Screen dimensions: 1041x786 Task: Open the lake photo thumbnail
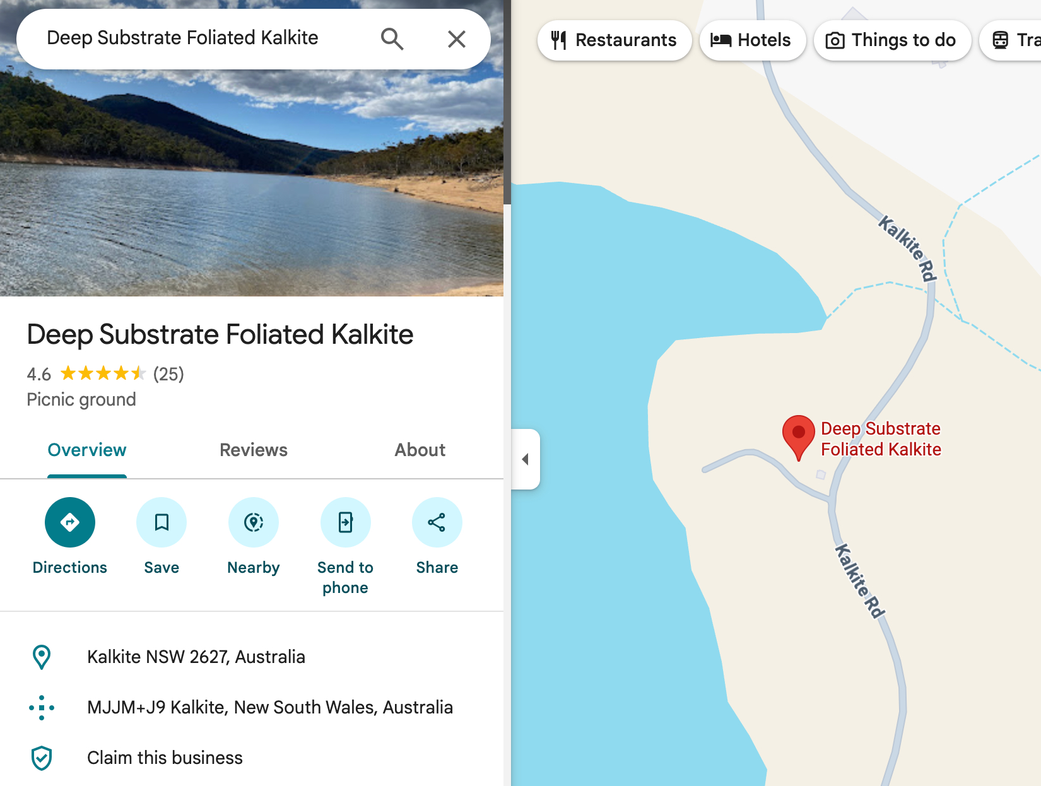coord(252,183)
